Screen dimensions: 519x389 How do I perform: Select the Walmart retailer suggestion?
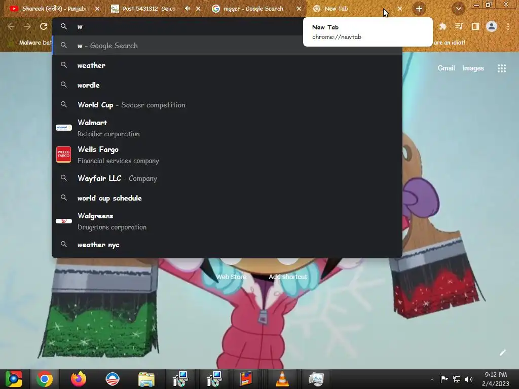227,128
